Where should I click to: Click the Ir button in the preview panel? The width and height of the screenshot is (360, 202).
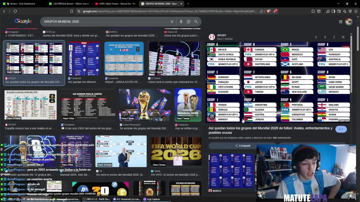click(x=341, y=129)
